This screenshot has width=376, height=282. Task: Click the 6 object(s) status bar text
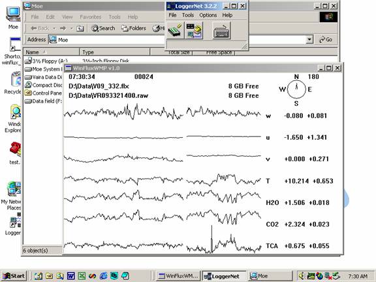tap(35, 251)
